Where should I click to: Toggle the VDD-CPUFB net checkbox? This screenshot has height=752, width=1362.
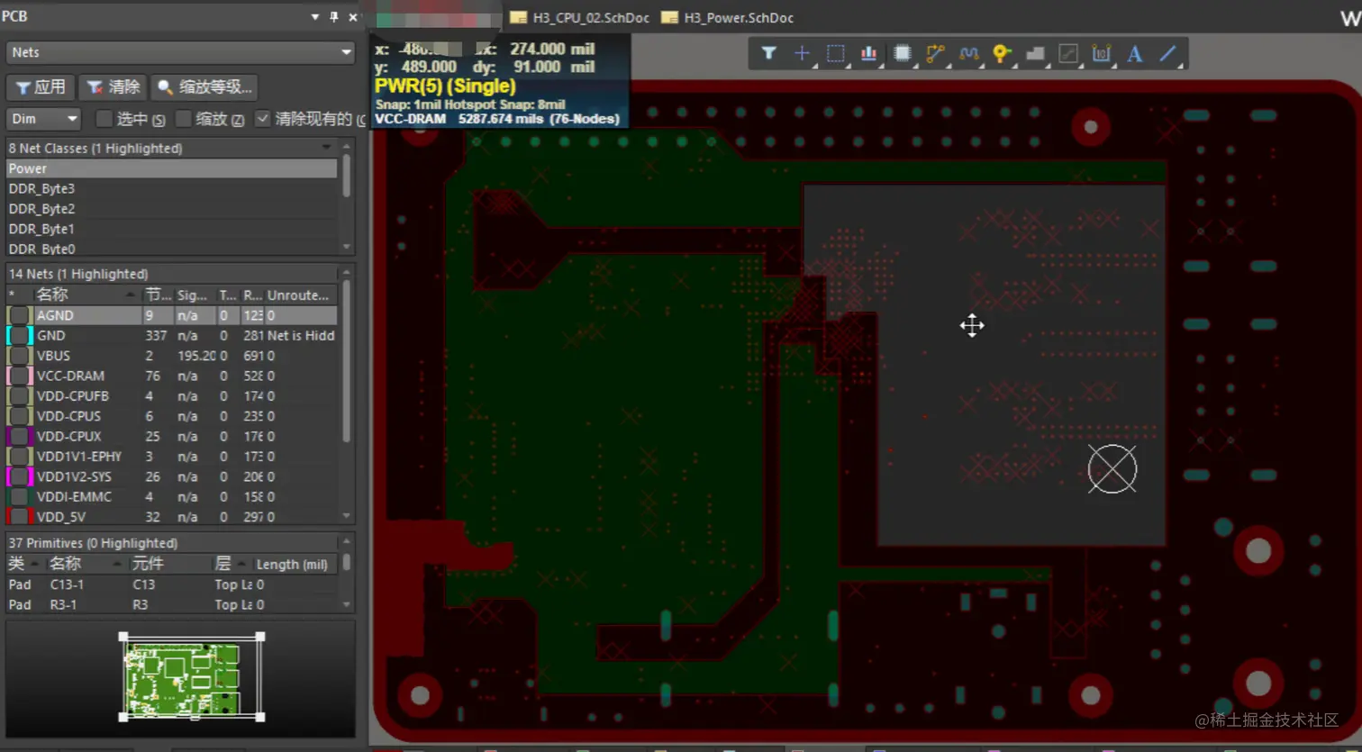point(19,396)
